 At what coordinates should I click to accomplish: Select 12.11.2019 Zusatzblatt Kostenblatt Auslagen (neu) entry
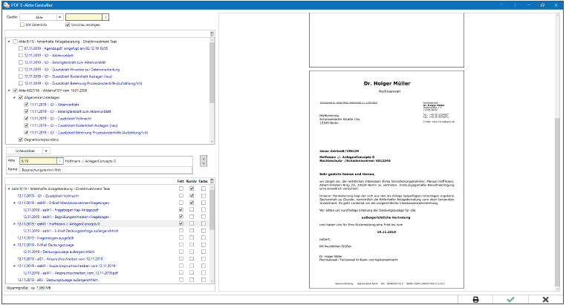[x=68, y=76]
